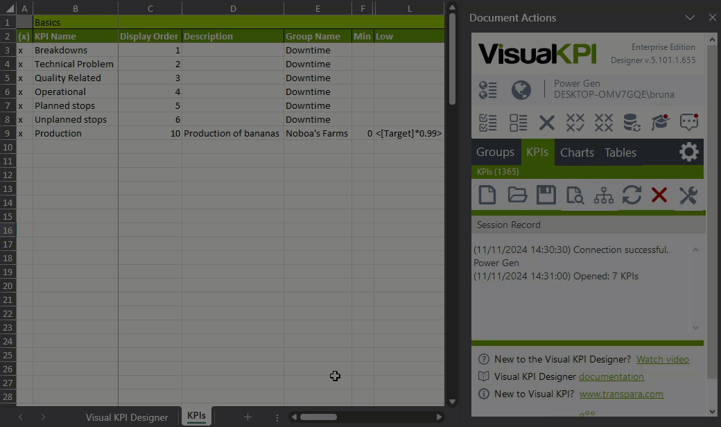
Task: Click the save floppy disk icon
Action: pos(546,195)
